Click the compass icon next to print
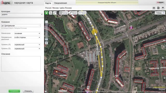This screenshot has height=93, width=166. coord(158,8)
